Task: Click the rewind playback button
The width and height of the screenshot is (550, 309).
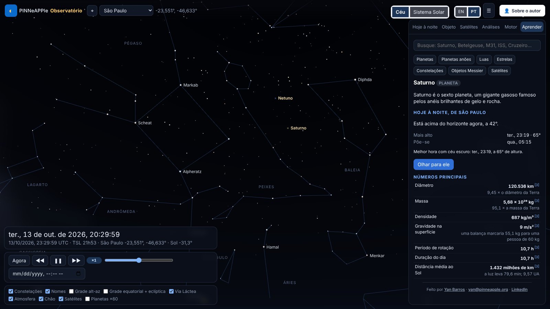Action: (x=40, y=261)
